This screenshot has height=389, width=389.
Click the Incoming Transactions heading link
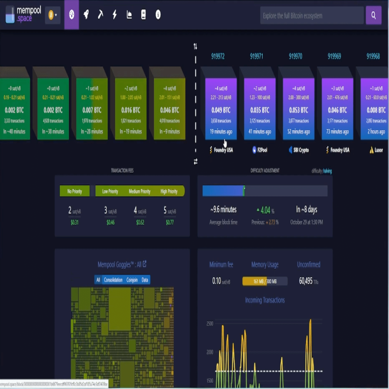[265, 300]
